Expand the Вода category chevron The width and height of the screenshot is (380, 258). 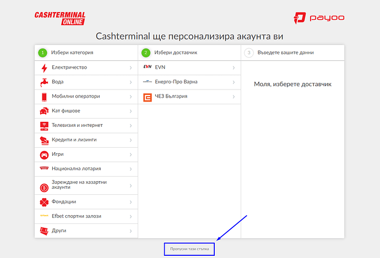pyautogui.click(x=131, y=82)
